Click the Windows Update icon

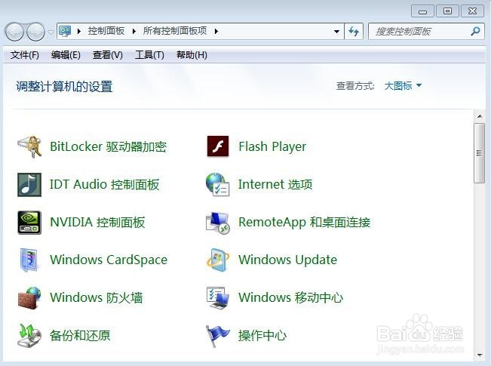(218, 260)
